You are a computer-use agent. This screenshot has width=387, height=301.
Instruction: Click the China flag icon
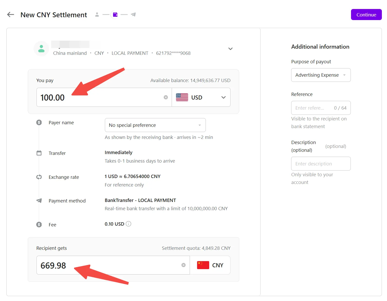(x=203, y=265)
